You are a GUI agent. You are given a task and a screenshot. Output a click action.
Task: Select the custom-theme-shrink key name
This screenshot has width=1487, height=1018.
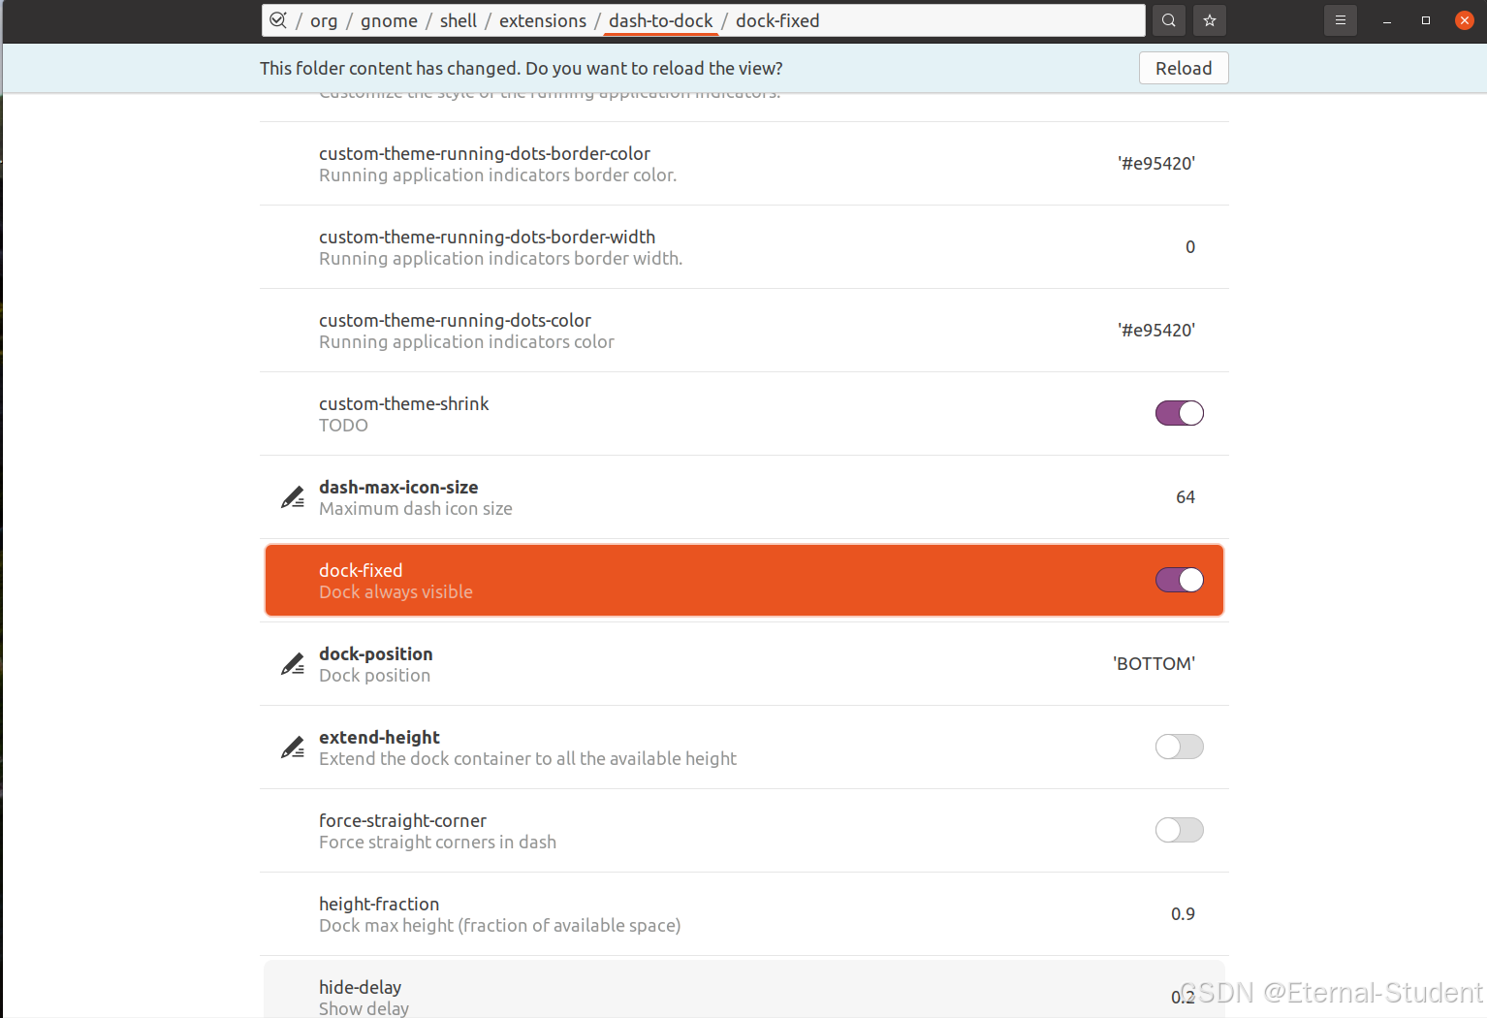404,403
